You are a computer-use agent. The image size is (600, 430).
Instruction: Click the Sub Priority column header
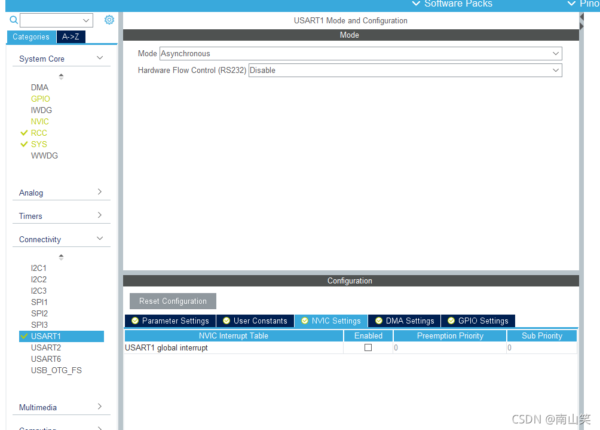pos(542,336)
